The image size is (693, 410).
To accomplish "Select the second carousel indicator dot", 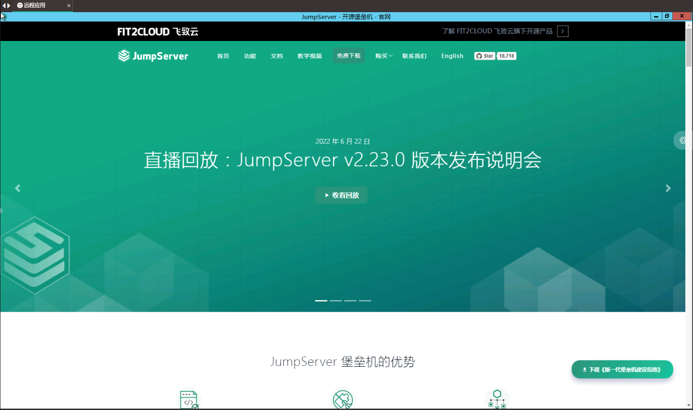I will pyautogui.click(x=335, y=301).
